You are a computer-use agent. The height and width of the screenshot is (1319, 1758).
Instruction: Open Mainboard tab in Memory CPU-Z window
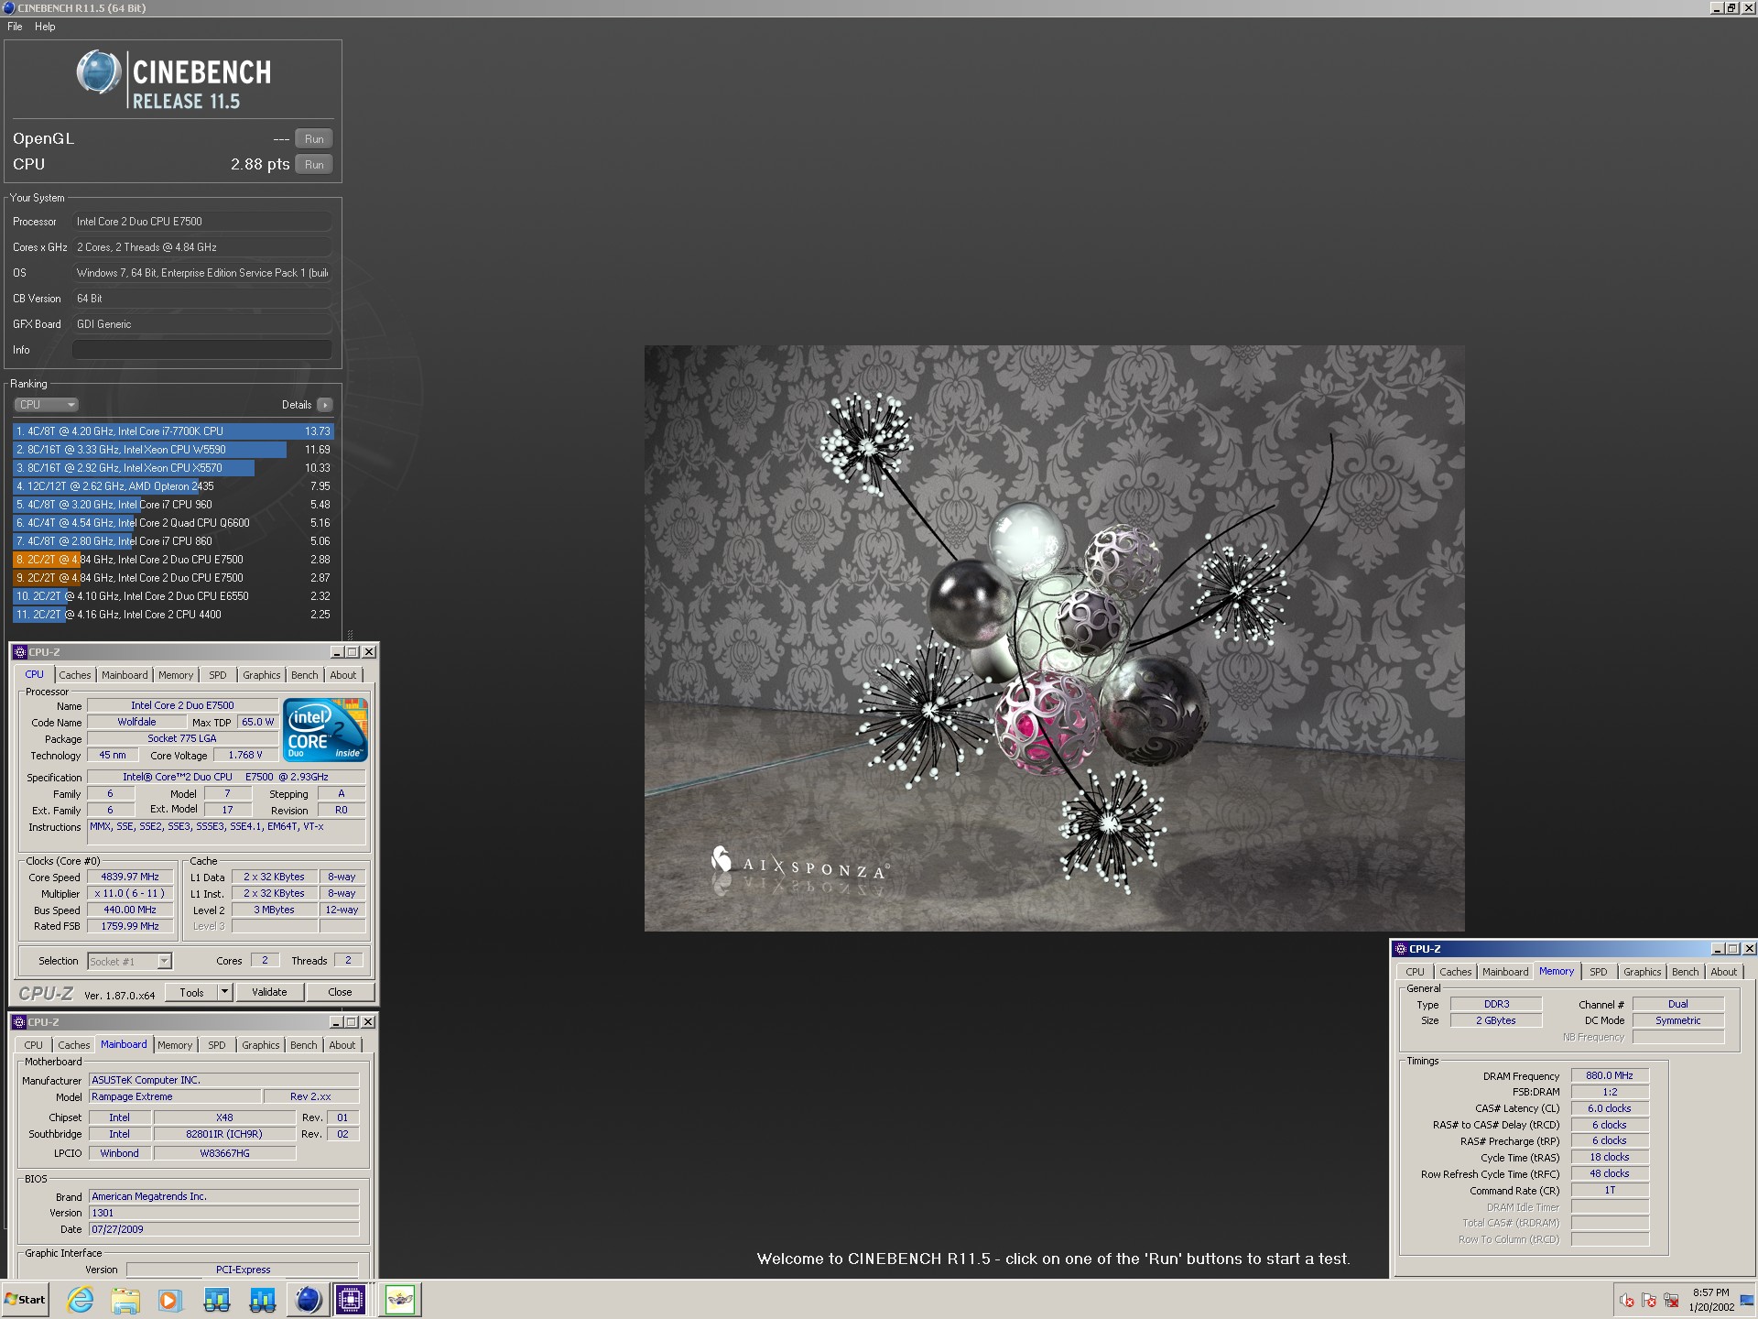[1505, 972]
